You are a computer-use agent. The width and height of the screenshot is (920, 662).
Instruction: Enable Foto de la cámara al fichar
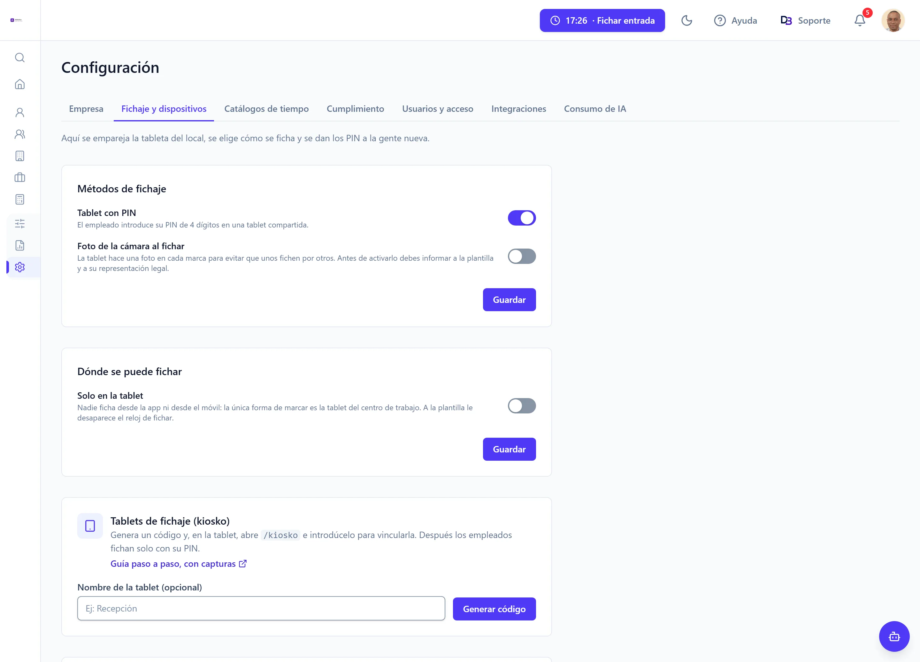coord(522,256)
